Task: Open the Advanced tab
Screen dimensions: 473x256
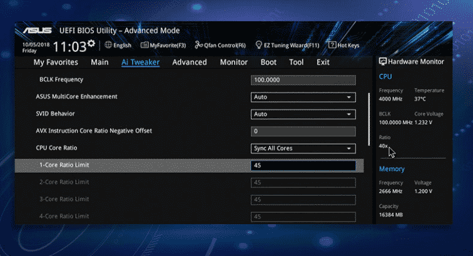Action: pos(190,62)
